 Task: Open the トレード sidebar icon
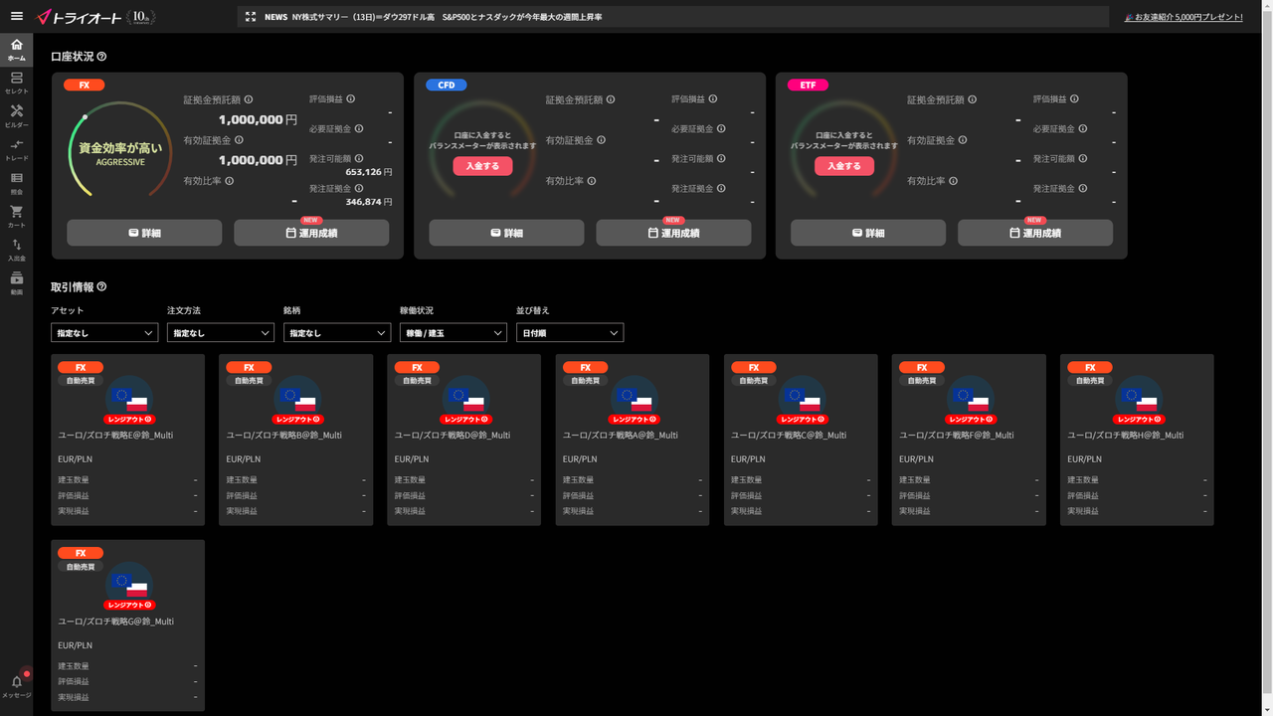coord(16,150)
